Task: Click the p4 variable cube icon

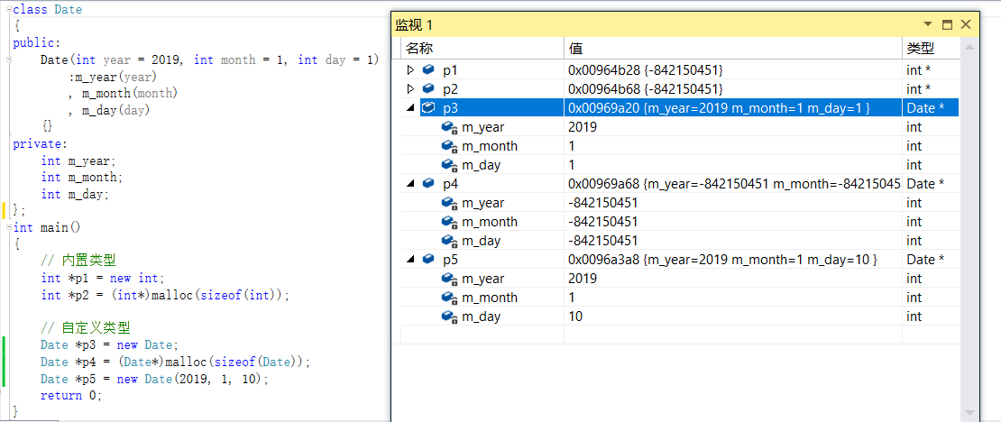Action: [x=427, y=184]
